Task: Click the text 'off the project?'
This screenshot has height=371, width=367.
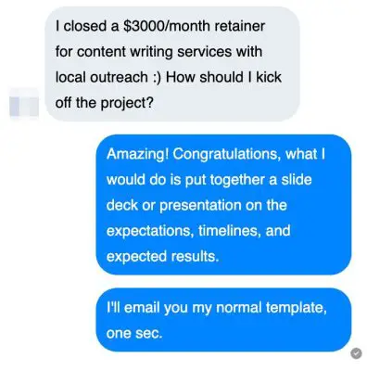Action: point(105,103)
